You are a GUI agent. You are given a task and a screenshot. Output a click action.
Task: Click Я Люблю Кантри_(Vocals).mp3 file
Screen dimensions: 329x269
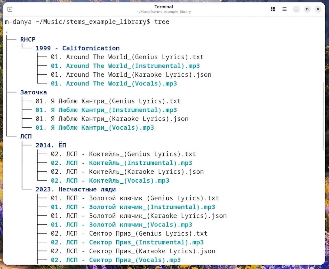click(x=94, y=128)
